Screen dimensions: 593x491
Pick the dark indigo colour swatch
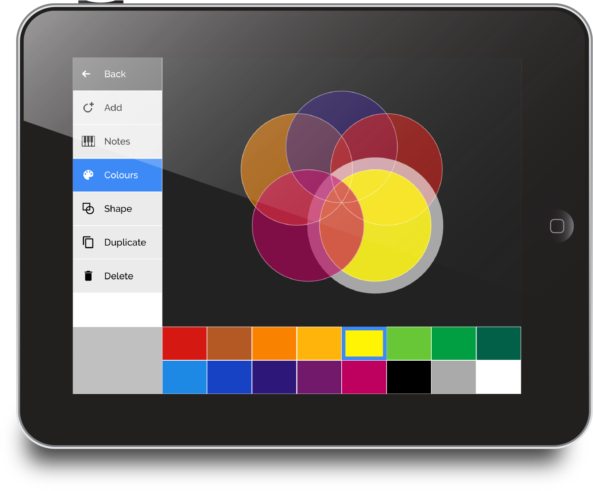(x=274, y=377)
